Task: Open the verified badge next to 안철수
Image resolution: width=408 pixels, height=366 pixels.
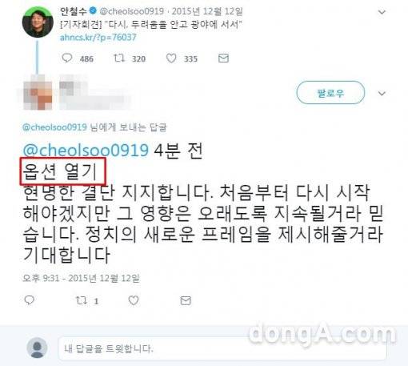Action: 93,11
